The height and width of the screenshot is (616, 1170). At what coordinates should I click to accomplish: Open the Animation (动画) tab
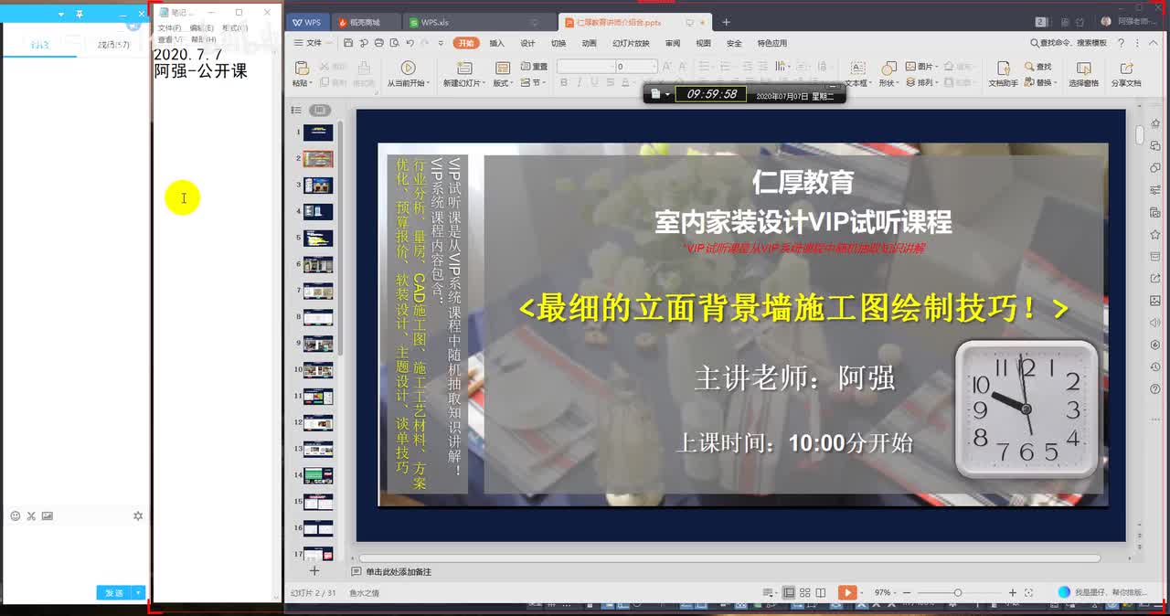(x=590, y=43)
